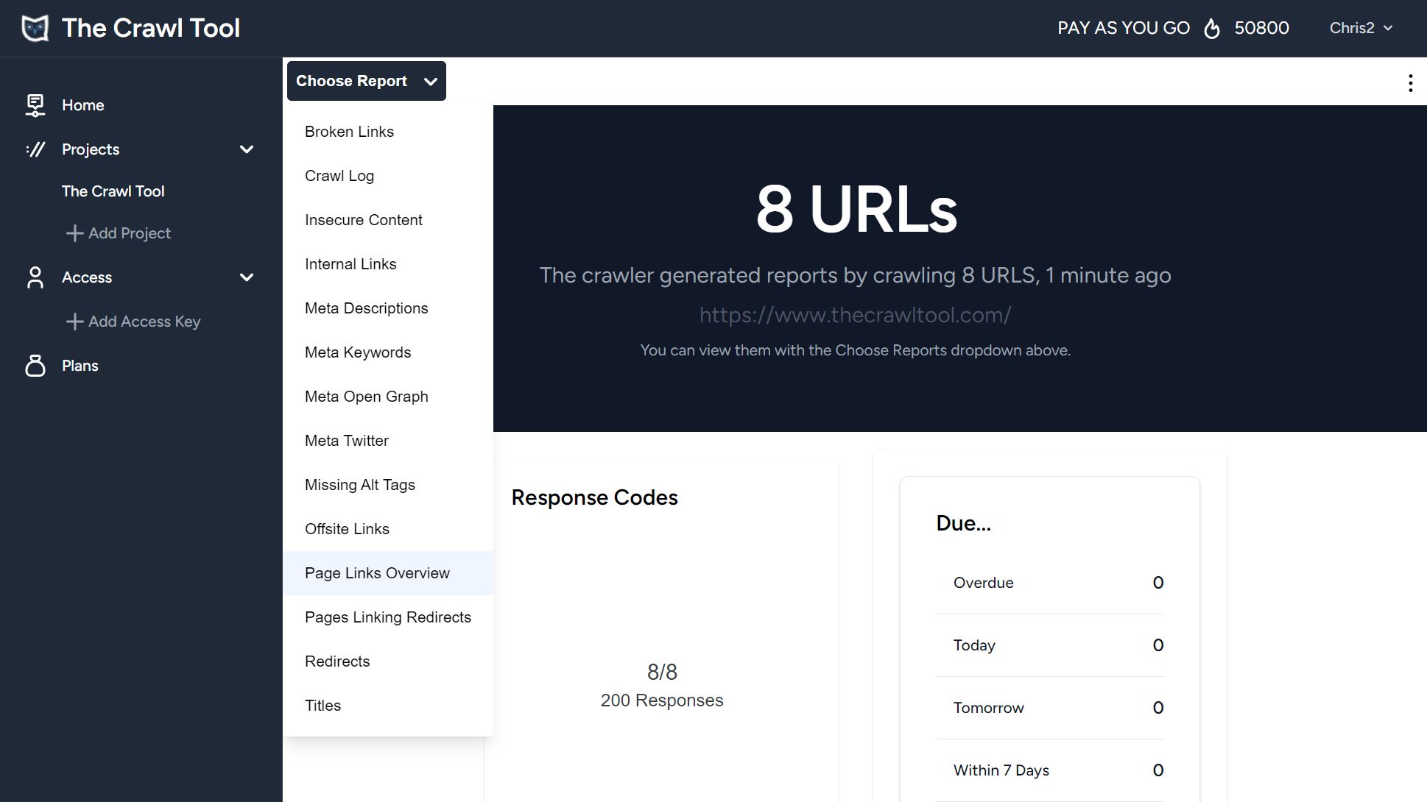Click the 50800 credits count
1427x802 pixels.
pyautogui.click(x=1261, y=28)
